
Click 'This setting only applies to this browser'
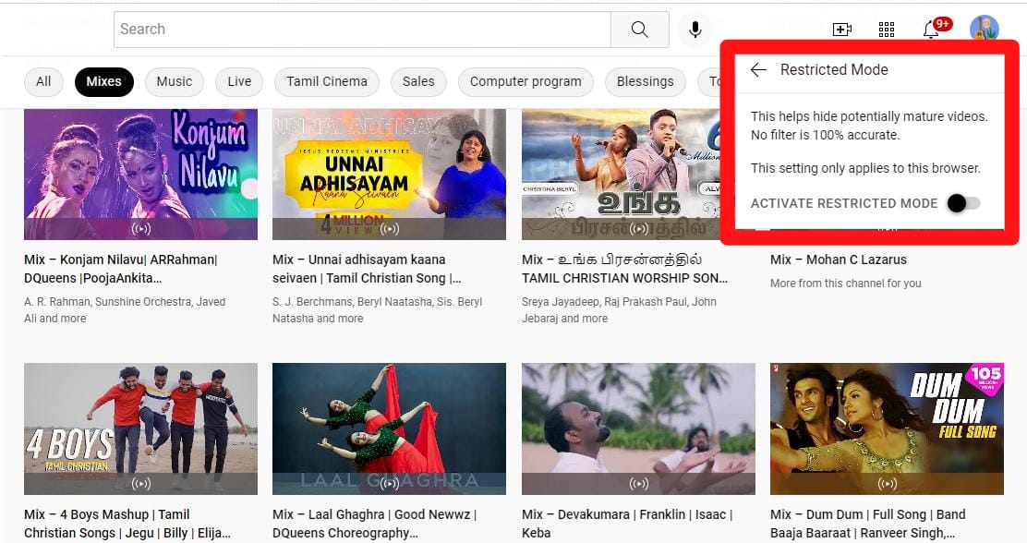pos(865,168)
